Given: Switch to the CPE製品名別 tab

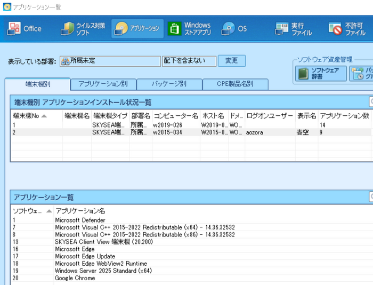Looking at the screenshot, I should coord(236,84).
